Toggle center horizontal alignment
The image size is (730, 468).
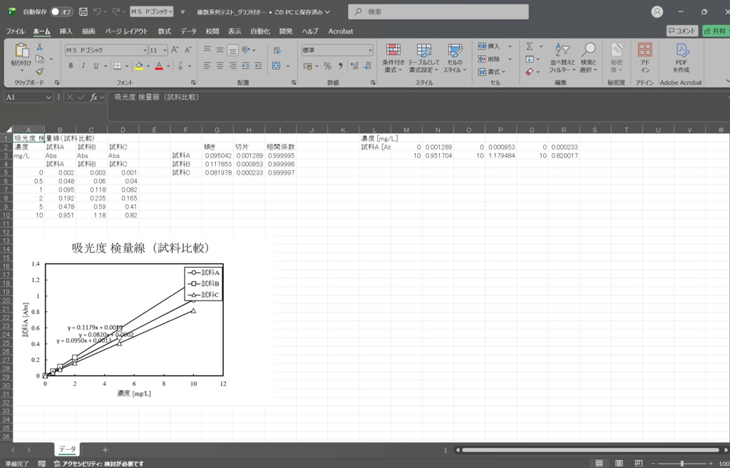point(220,66)
